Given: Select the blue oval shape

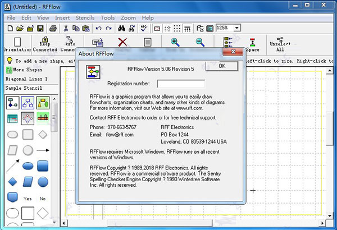Looking at the screenshot, I should point(28,166).
